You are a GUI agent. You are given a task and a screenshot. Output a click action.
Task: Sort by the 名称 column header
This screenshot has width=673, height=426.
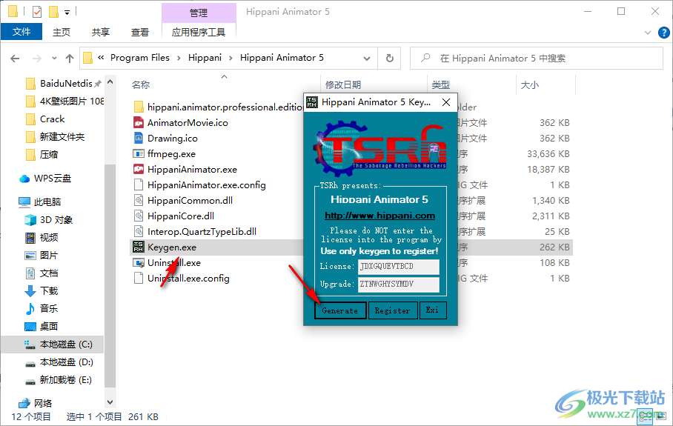141,85
